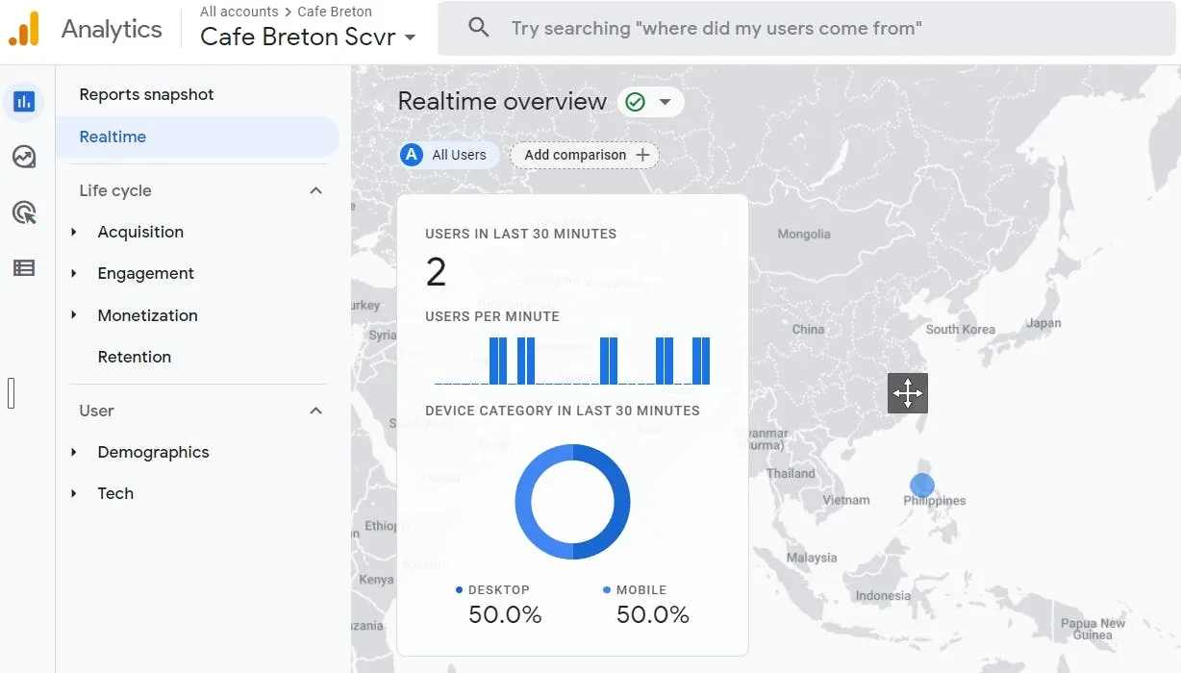Open the Explore icon in left rail
The height and width of the screenshot is (673, 1181).
pos(24,157)
